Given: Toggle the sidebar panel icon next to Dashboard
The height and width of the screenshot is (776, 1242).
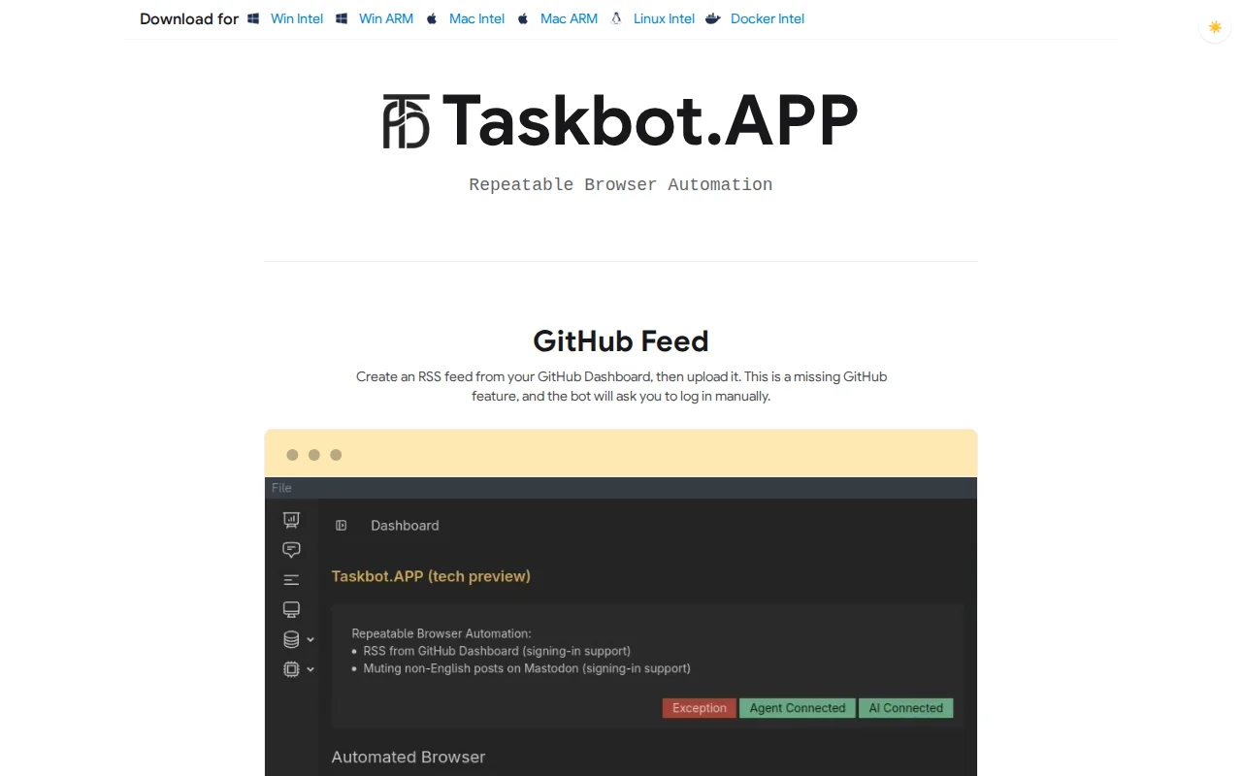Looking at the screenshot, I should coord(342,525).
